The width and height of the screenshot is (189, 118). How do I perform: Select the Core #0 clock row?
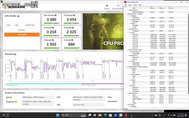point(157,35)
